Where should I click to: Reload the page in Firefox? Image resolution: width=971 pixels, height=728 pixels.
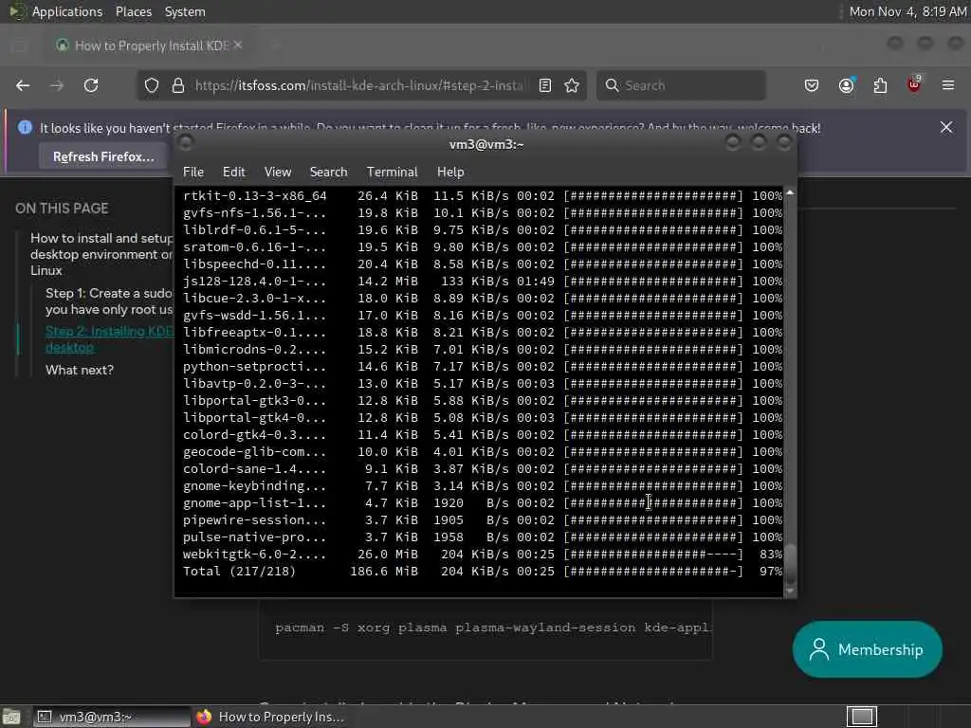click(x=91, y=85)
